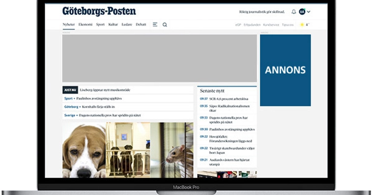Click the Tipsa oss link
The height and width of the screenshot is (195, 372).
(287, 24)
